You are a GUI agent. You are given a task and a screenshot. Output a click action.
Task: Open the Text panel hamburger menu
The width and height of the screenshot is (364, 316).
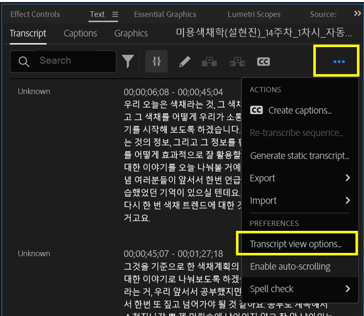pyautogui.click(x=115, y=15)
